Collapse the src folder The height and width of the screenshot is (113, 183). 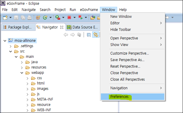pos(11,52)
